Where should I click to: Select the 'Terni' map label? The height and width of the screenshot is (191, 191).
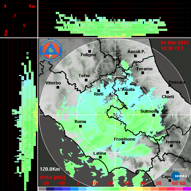pos(84,76)
